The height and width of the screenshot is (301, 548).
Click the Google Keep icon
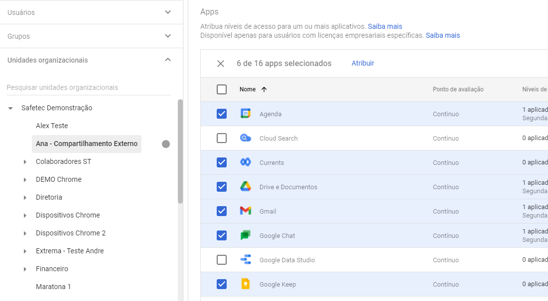246,284
